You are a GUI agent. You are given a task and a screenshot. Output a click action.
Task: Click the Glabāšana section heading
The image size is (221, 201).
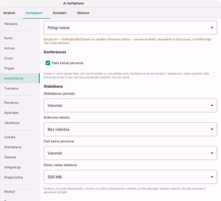[x=53, y=86]
